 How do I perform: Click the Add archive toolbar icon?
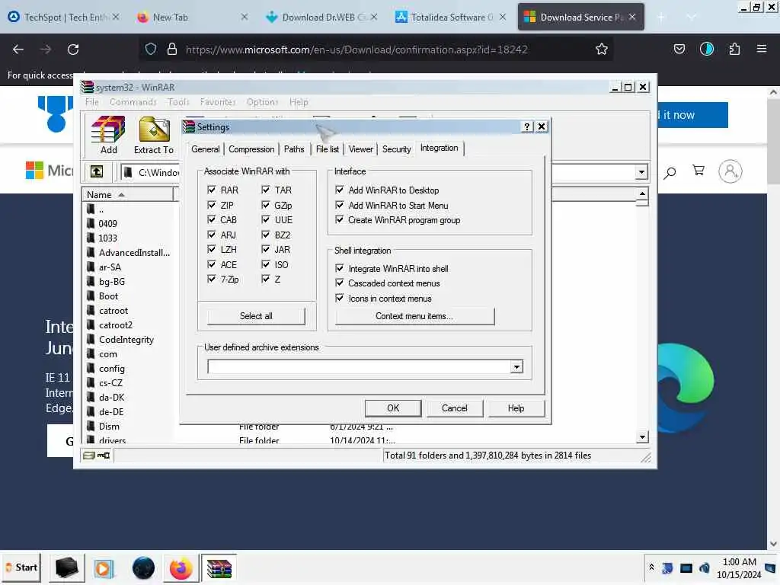(x=108, y=135)
